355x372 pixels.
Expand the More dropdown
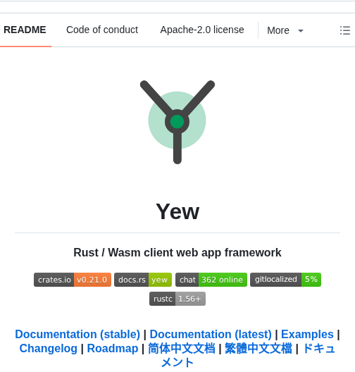(285, 30)
